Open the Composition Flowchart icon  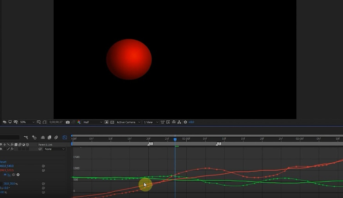tap(179, 122)
